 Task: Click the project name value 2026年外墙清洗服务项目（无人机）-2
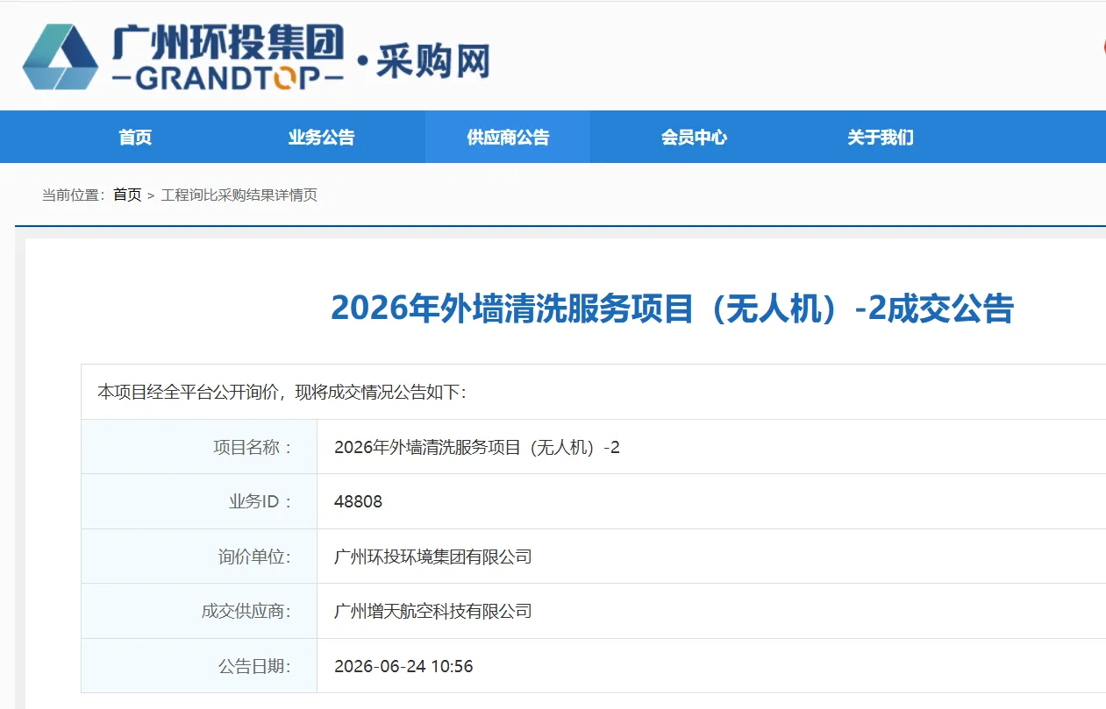(477, 447)
